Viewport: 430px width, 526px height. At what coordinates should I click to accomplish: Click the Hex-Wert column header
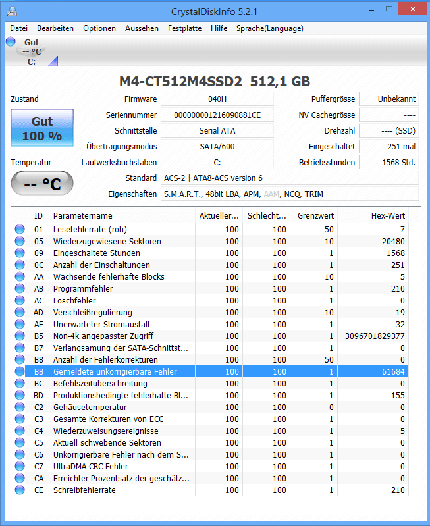[x=373, y=216]
